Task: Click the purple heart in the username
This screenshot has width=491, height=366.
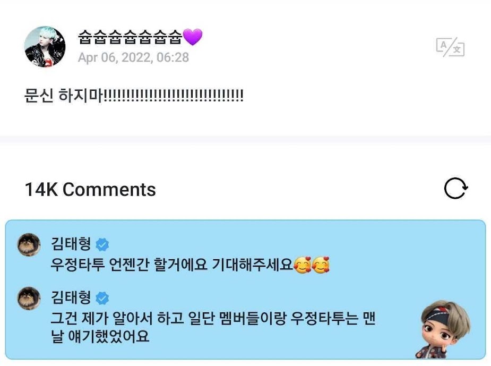Action: click(x=193, y=37)
